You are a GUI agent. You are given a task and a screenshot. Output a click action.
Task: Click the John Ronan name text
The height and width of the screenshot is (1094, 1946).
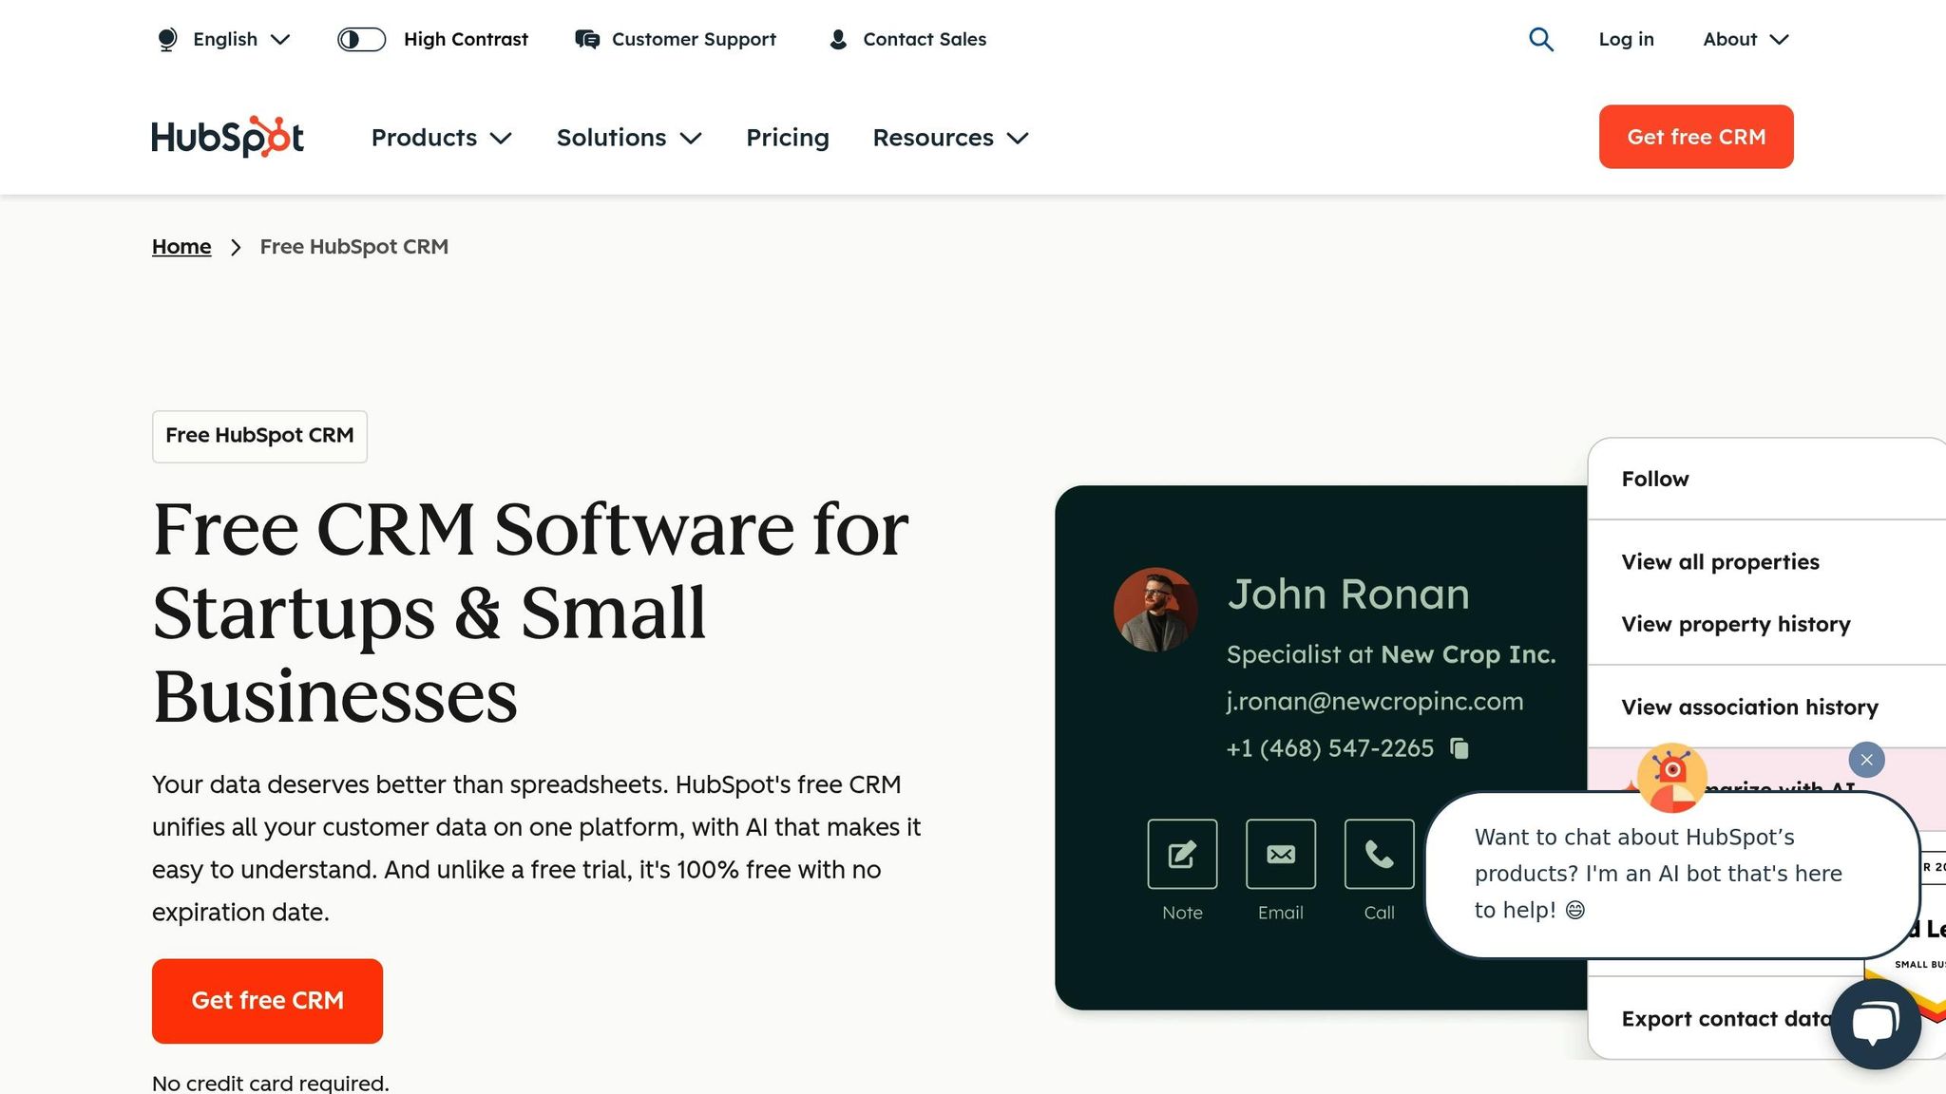(1348, 594)
